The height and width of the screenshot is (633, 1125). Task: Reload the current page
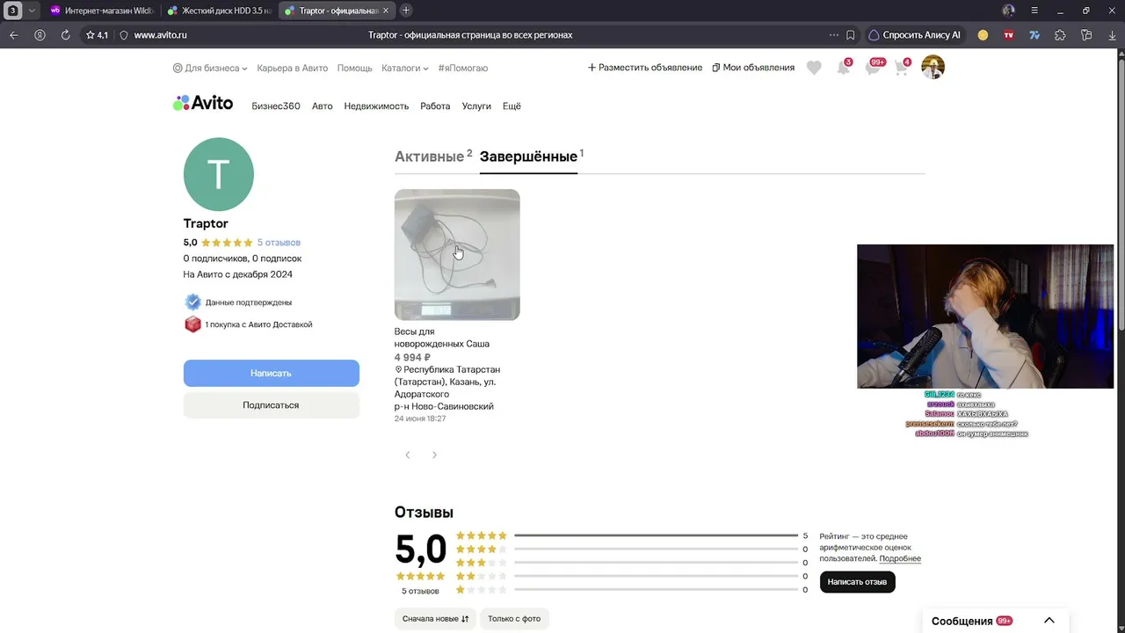[65, 35]
